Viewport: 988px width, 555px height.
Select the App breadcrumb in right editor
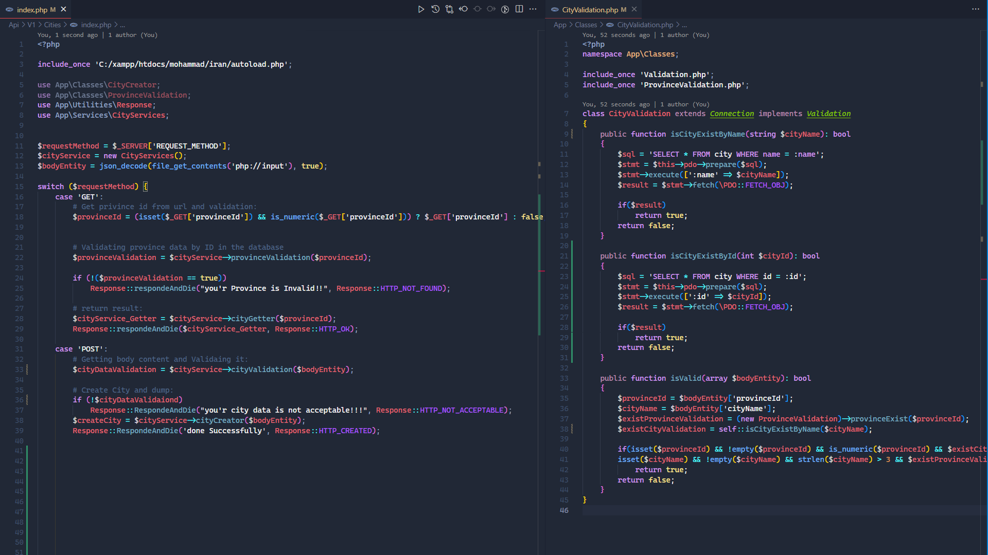pos(560,25)
